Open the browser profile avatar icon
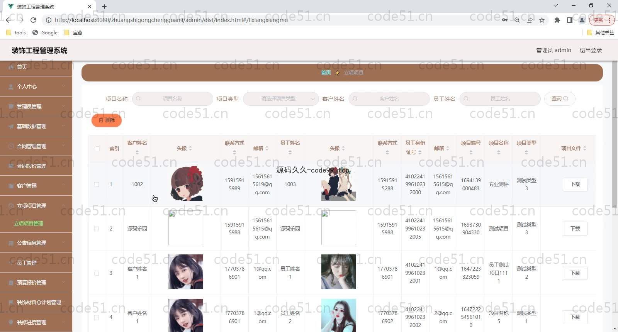Viewport: 618px width, 332px height. coord(582,20)
